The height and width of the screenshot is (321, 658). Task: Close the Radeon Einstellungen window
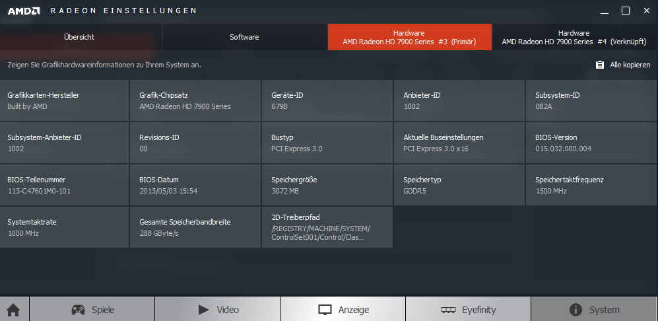tap(647, 11)
